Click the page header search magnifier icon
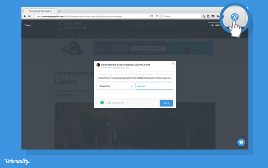 pos(174,24)
